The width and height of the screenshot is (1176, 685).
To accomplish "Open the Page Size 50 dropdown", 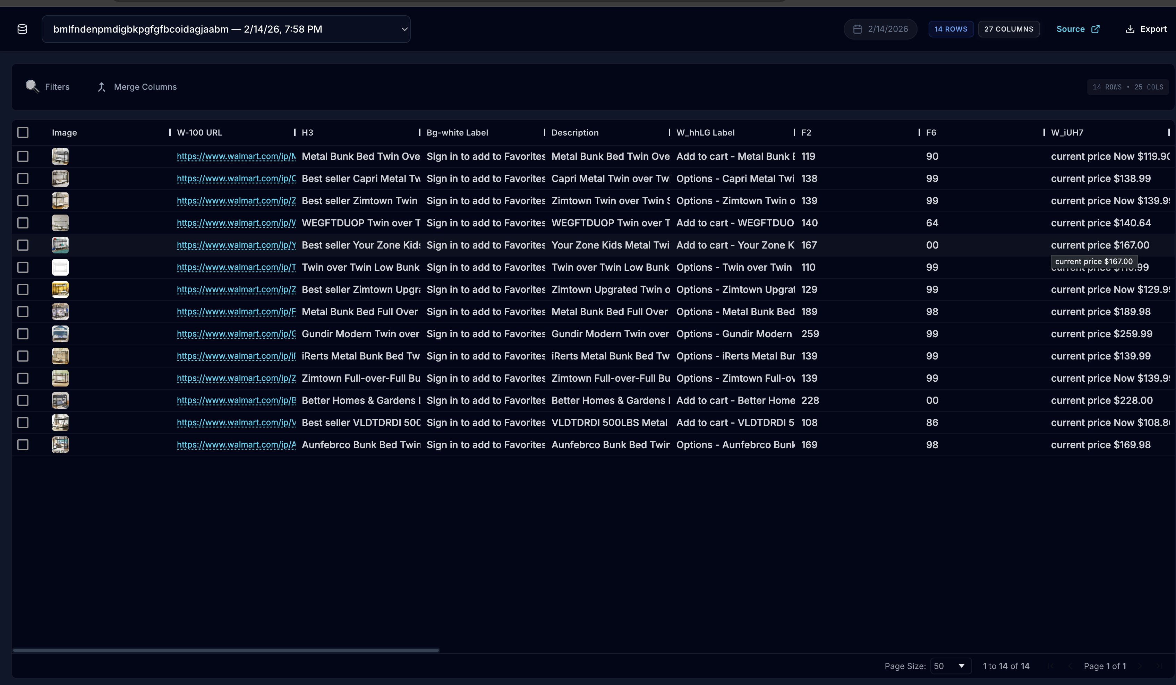I will click(950, 666).
